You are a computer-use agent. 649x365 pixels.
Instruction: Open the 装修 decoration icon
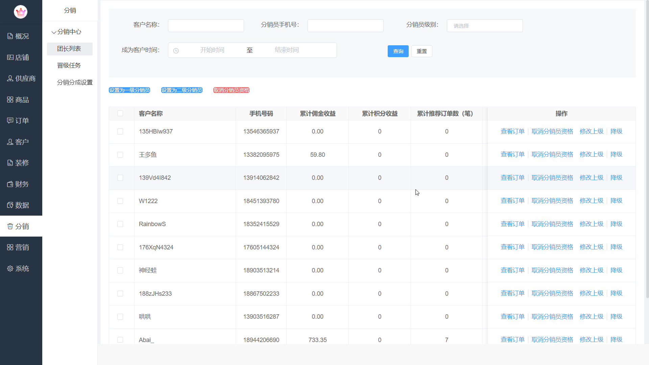(x=10, y=163)
